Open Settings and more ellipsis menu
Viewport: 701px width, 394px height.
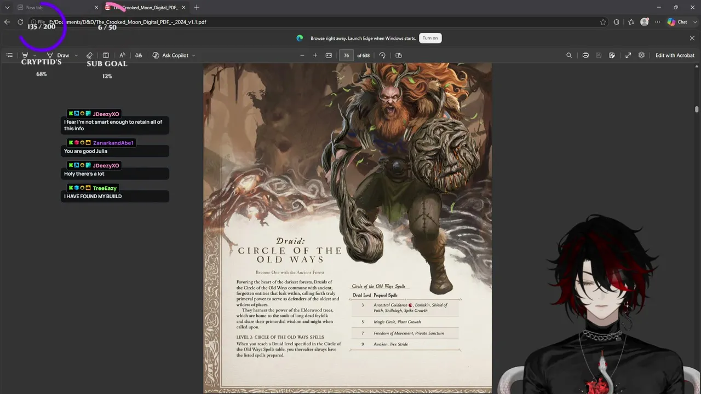tap(657, 22)
